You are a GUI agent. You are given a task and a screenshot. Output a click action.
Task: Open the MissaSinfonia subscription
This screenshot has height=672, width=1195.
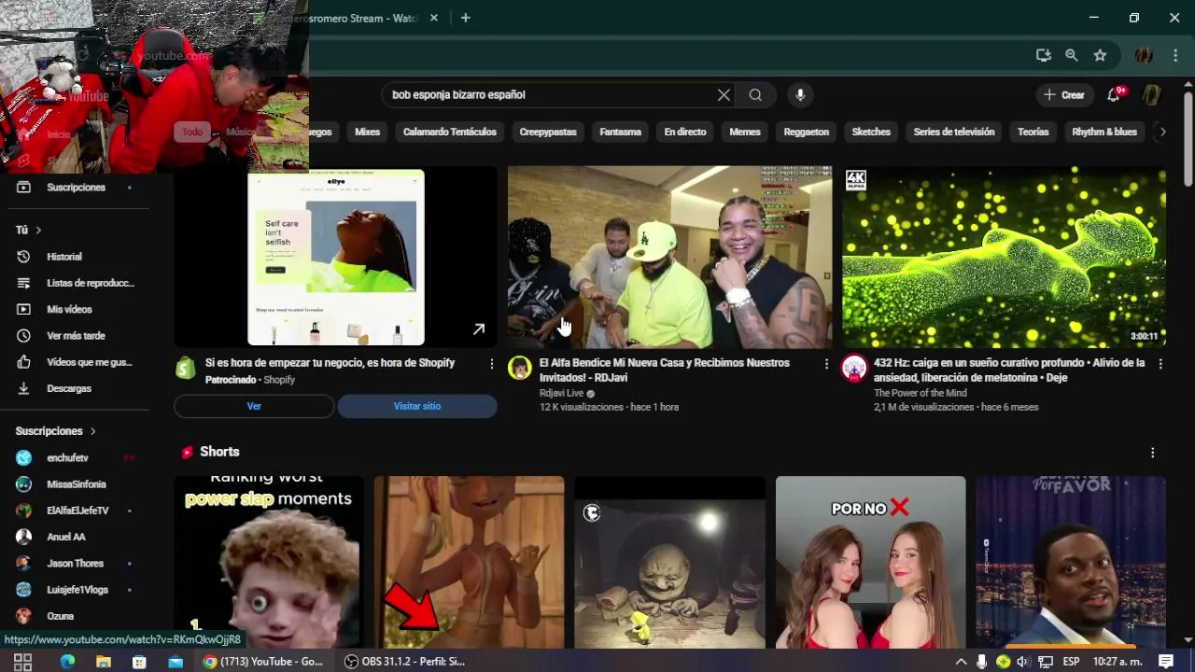coord(77,484)
